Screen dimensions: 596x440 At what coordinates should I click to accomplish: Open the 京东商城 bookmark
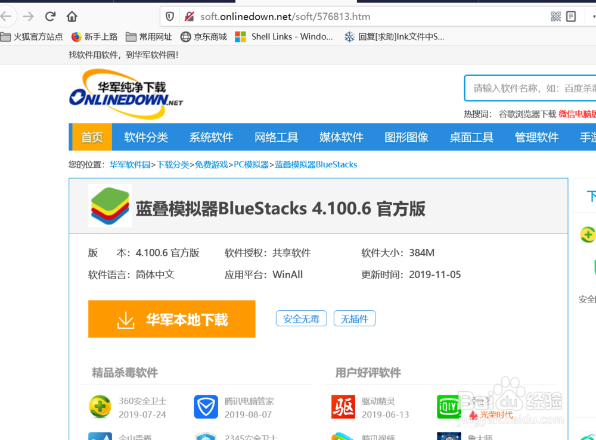click(203, 37)
